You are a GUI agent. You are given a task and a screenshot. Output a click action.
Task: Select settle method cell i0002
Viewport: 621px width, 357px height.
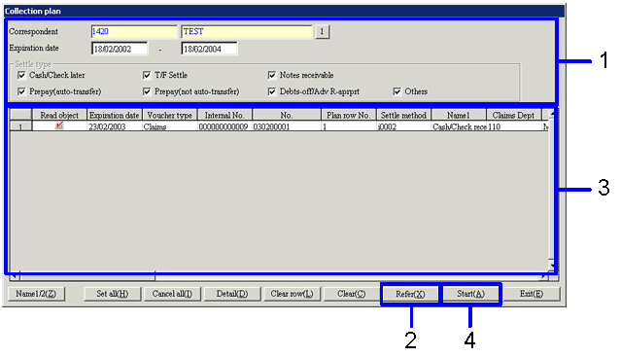(x=403, y=126)
